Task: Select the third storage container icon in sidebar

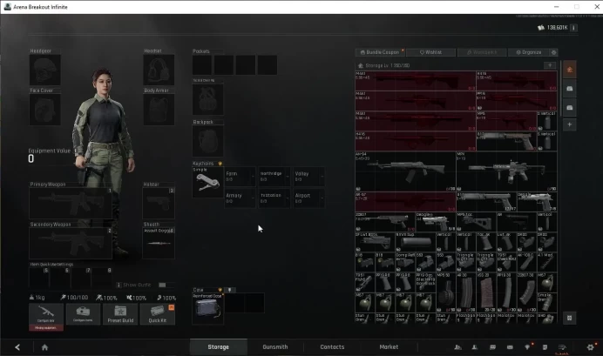Action: [570, 108]
